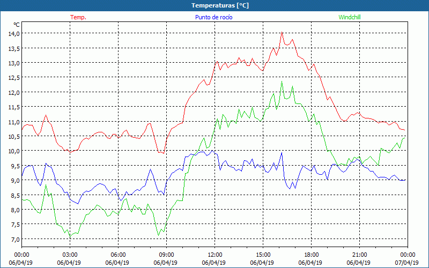
Task: Click the 14,0 y-axis value
Action: [14, 33]
